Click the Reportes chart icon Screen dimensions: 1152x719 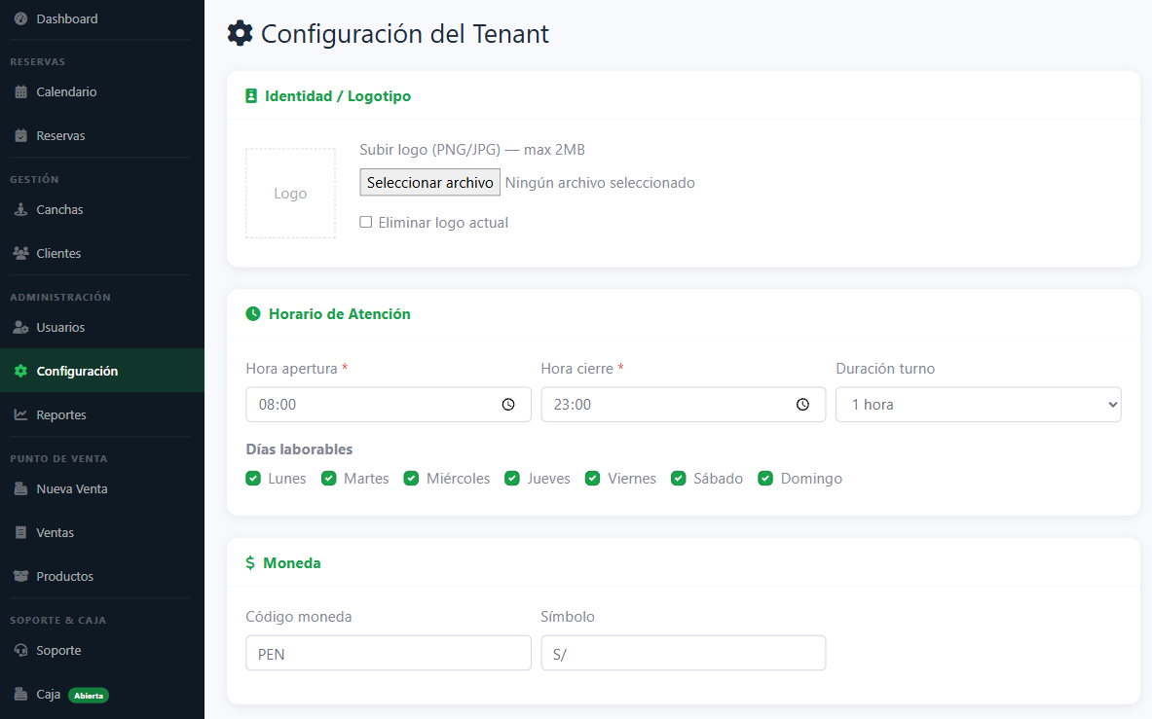point(20,414)
